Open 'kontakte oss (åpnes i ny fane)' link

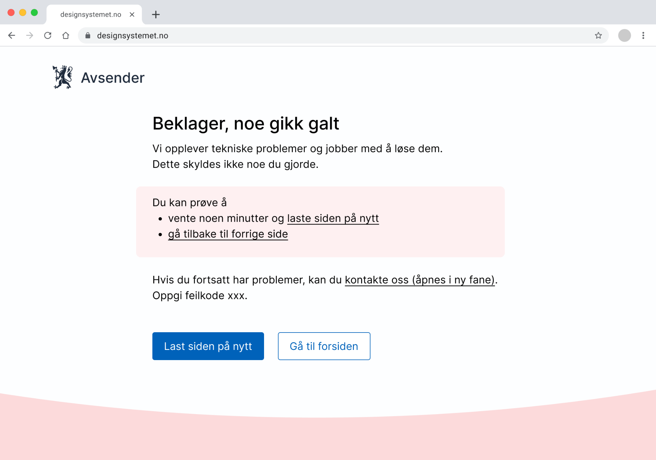420,280
